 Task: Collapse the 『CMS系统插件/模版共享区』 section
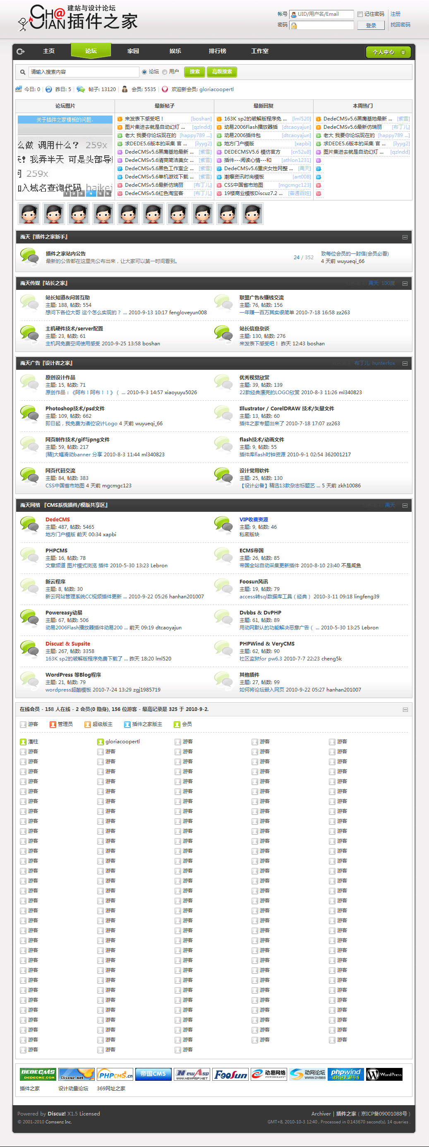pos(405,505)
